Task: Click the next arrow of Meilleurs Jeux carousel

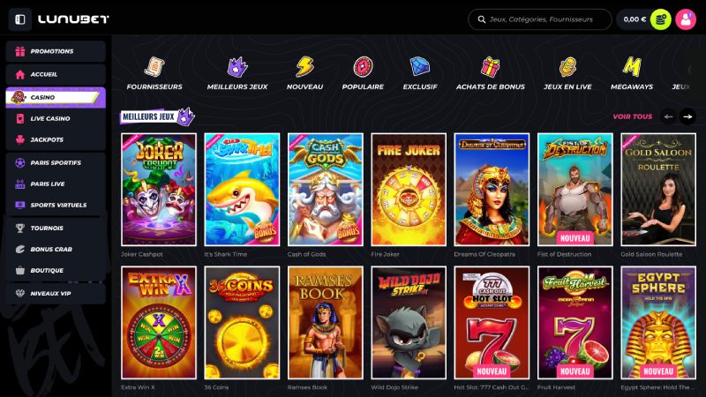Action: click(687, 116)
